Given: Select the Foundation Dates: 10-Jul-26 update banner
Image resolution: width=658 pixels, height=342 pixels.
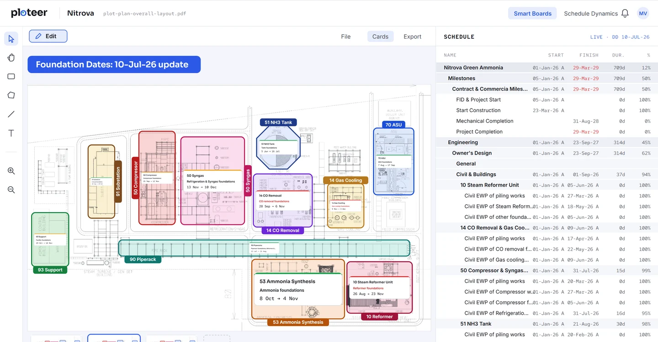Looking at the screenshot, I should (114, 64).
